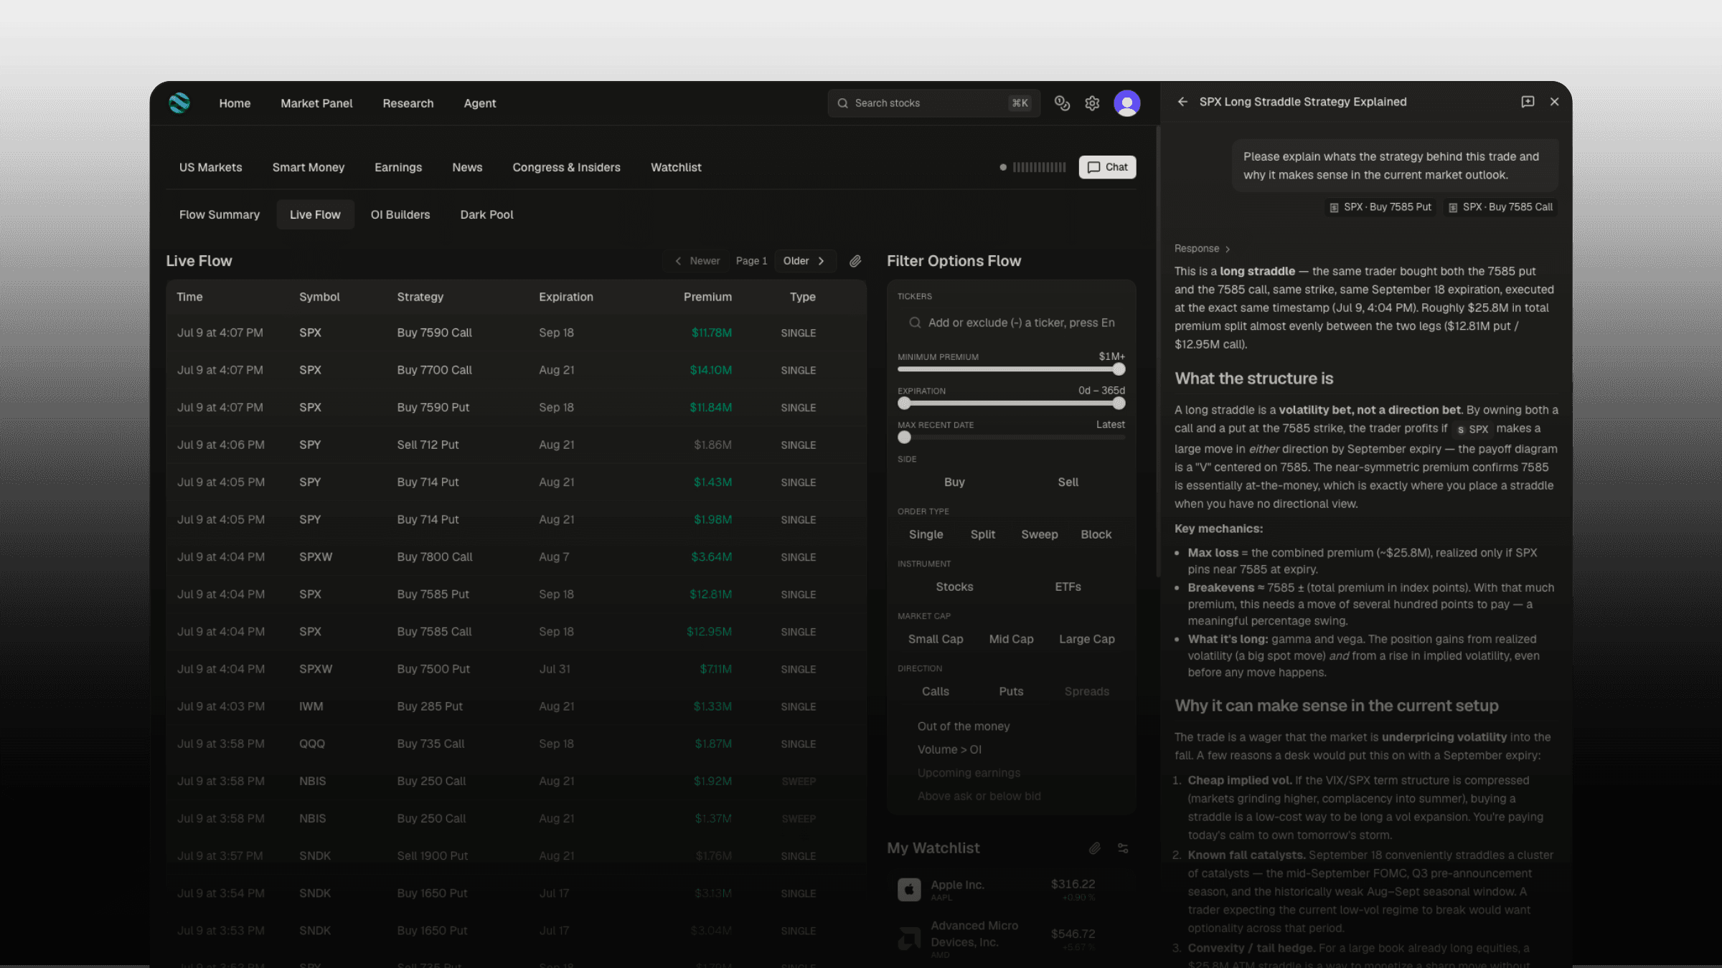Click Expiration slider right handle
Image resolution: width=1722 pixels, height=968 pixels.
(x=1119, y=403)
